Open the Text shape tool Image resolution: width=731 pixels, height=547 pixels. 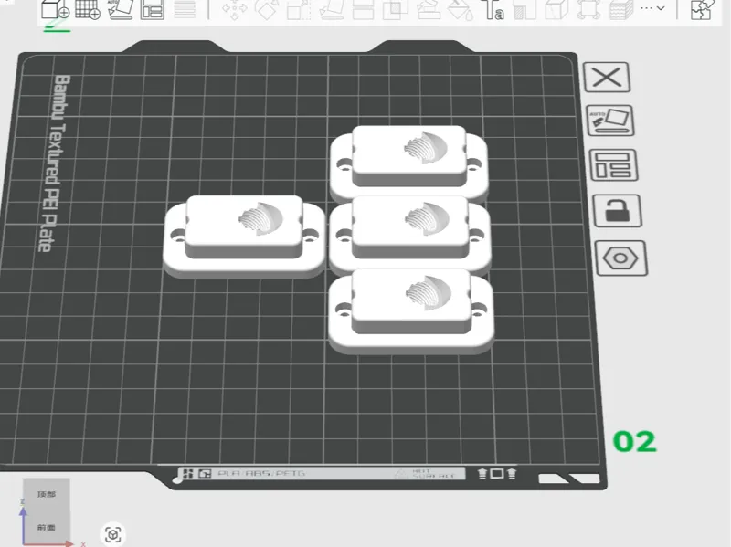(x=493, y=9)
